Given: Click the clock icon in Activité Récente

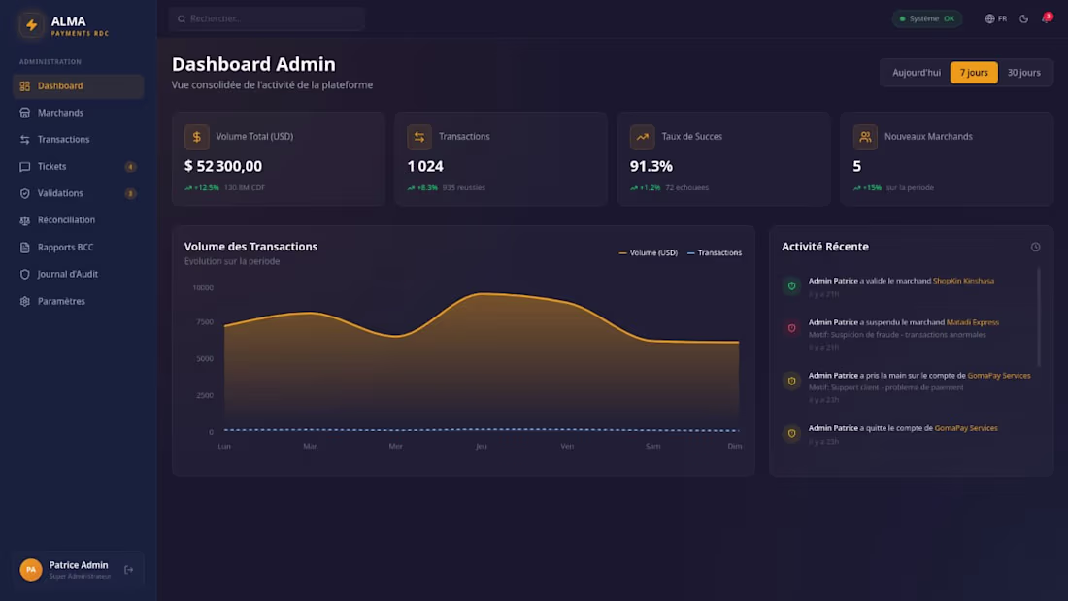Looking at the screenshot, I should pyautogui.click(x=1035, y=248).
